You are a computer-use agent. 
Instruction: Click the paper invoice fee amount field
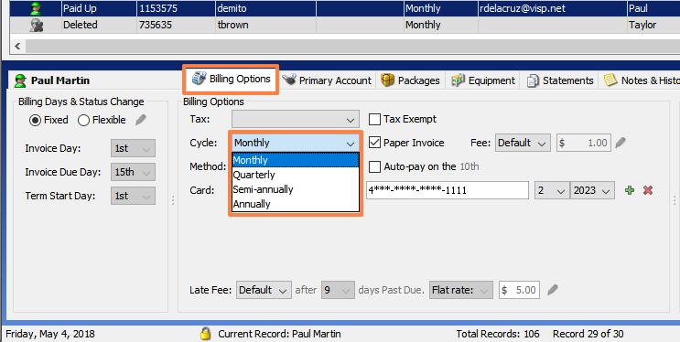pos(584,143)
